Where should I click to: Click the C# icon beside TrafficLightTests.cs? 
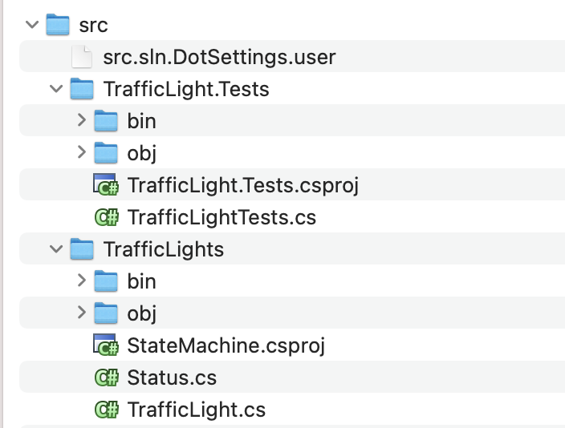click(107, 217)
